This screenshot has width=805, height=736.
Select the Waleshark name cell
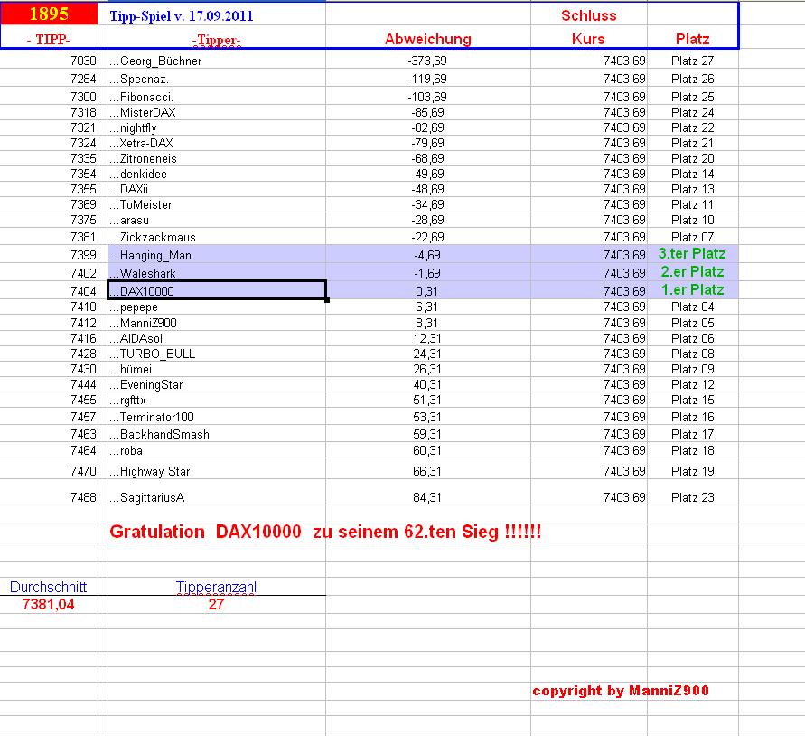pyautogui.click(x=217, y=273)
